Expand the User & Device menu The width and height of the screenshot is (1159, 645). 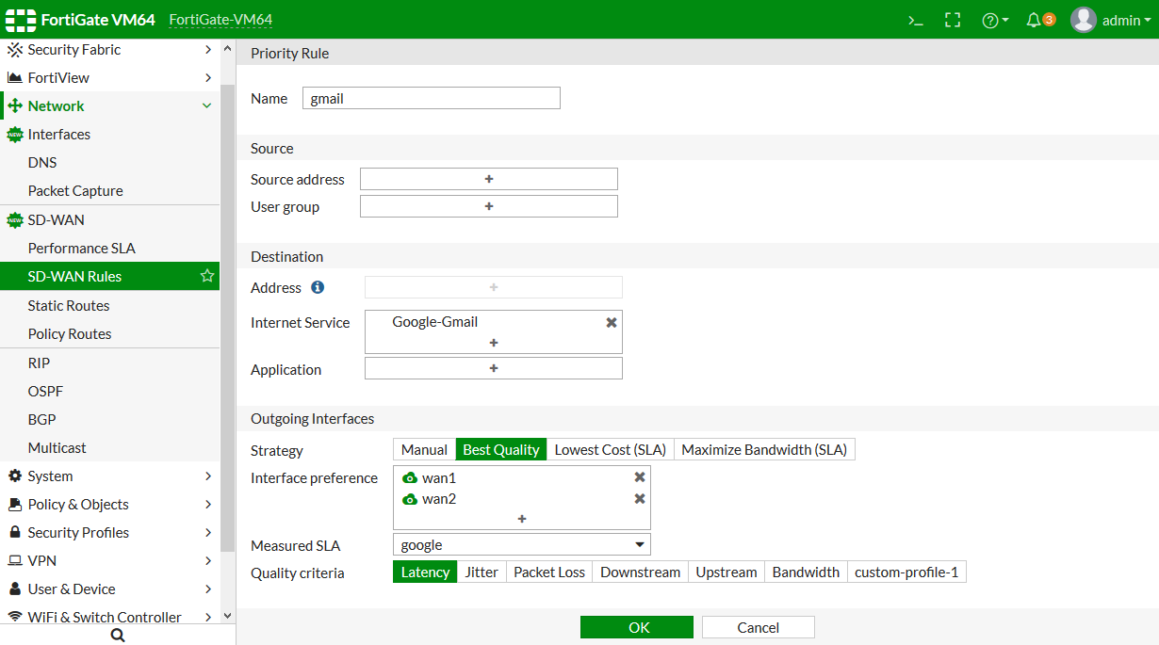109,589
